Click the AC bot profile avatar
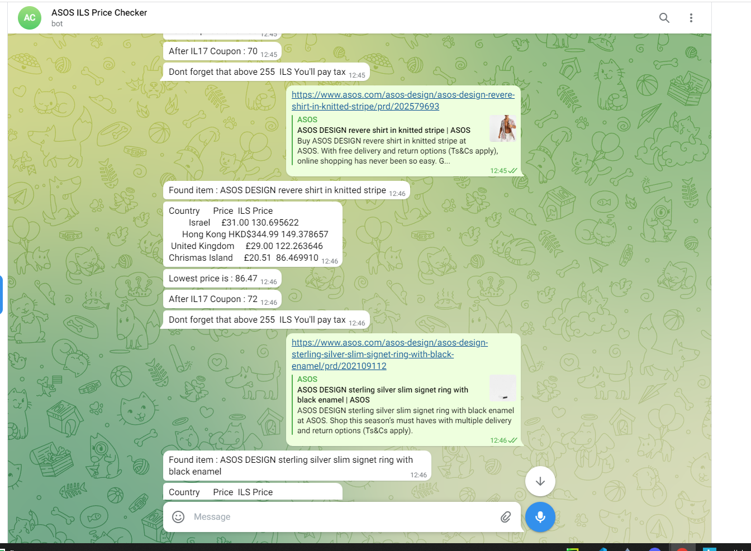The image size is (751, 551). tap(29, 17)
